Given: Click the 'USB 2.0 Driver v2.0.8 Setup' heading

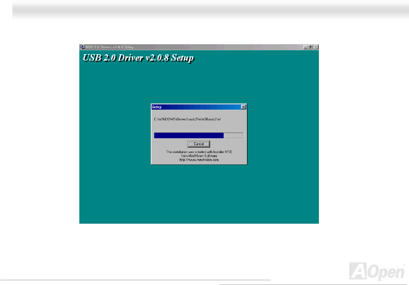Looking at the screenshot, I should tap(138, 58).
